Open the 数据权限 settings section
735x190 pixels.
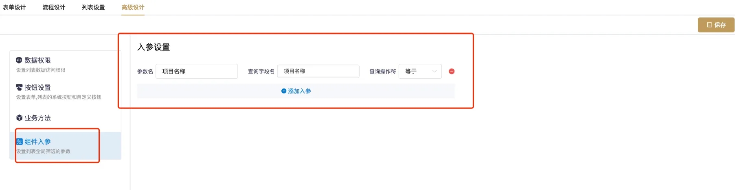[x=37, y=60]
